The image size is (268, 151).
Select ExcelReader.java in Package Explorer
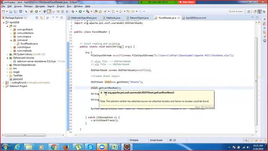[x=29, y=44]
